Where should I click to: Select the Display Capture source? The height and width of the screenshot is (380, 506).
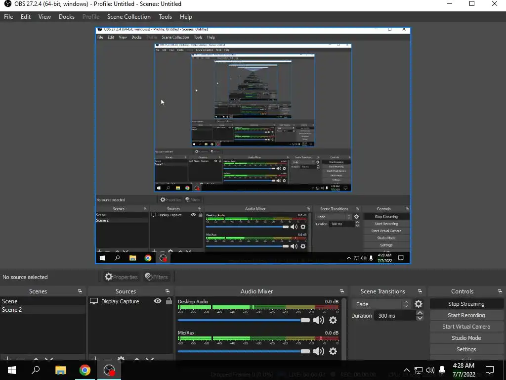[x=120, y=301]
